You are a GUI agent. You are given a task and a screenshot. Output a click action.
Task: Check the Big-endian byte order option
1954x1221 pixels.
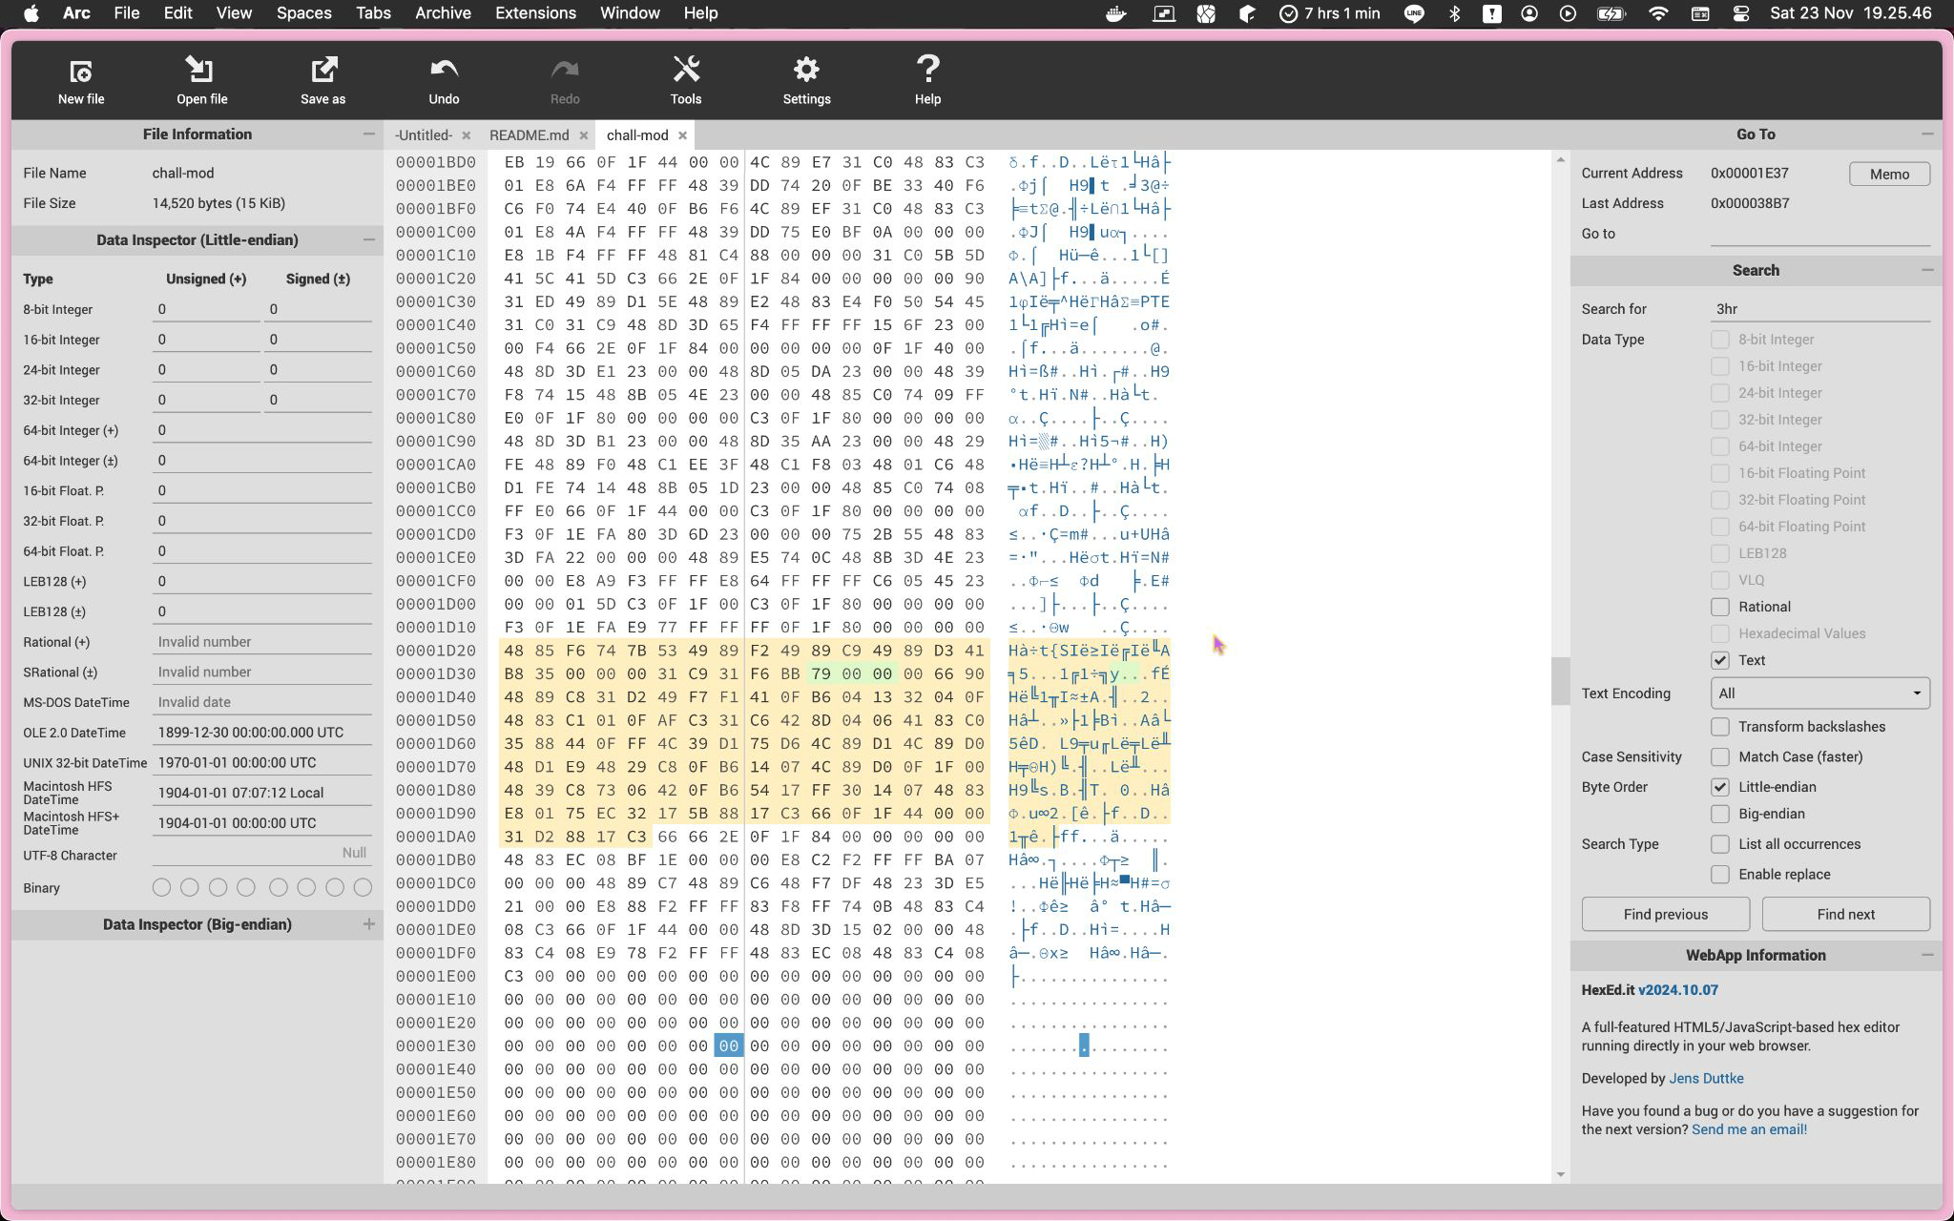point(1719,814)
